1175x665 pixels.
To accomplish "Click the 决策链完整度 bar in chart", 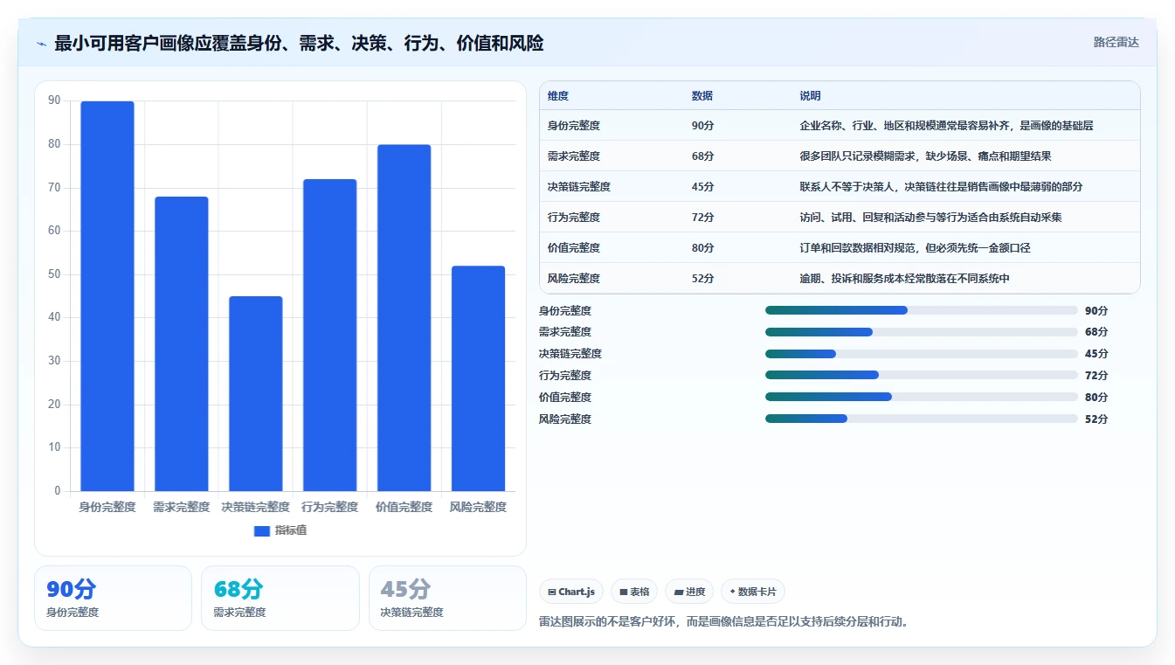I will (x=256, y=393).
